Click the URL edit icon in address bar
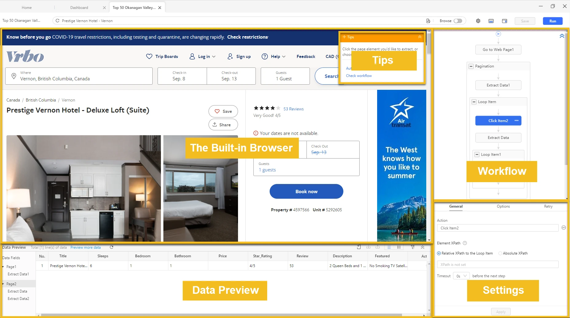 click(x=428, y=21)
